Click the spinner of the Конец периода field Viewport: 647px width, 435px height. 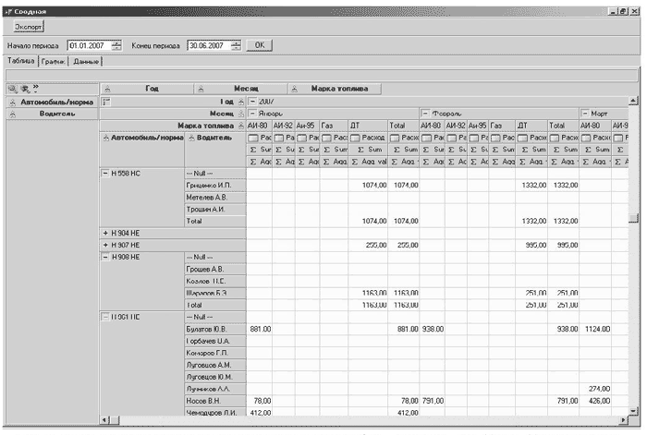236,46
